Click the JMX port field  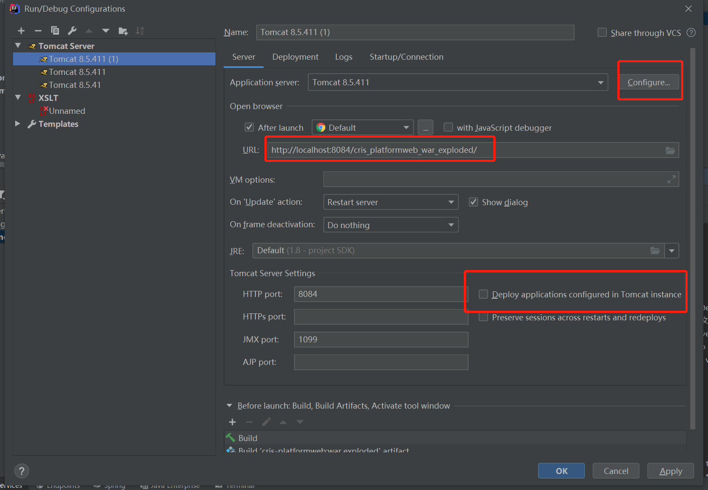coord(381,340)
